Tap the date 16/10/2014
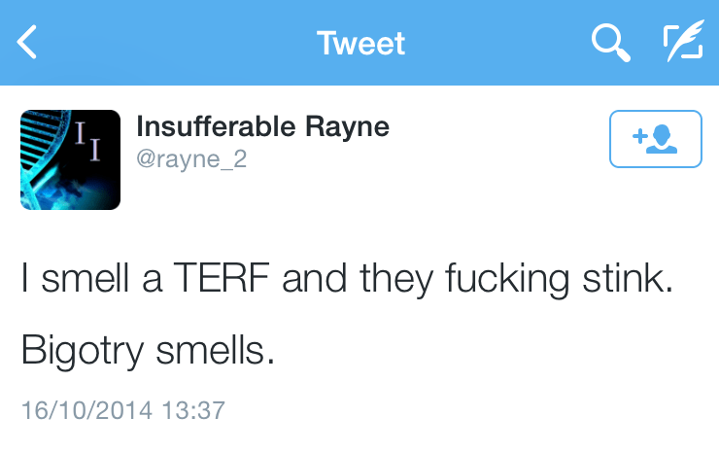The height and width of the screenshot is (452, 719). (86, 409)
